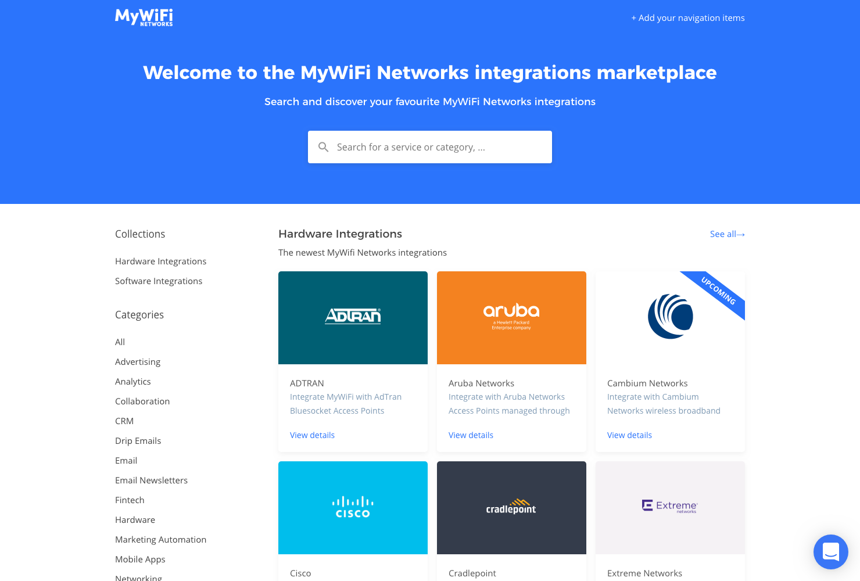
Task: Click the UPCOMING ribbon on Cambium card
Action: coord(718,291)
